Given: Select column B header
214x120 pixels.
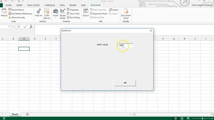Looking at the screenshot, I should pyautogui.click(x=13, y=39).
